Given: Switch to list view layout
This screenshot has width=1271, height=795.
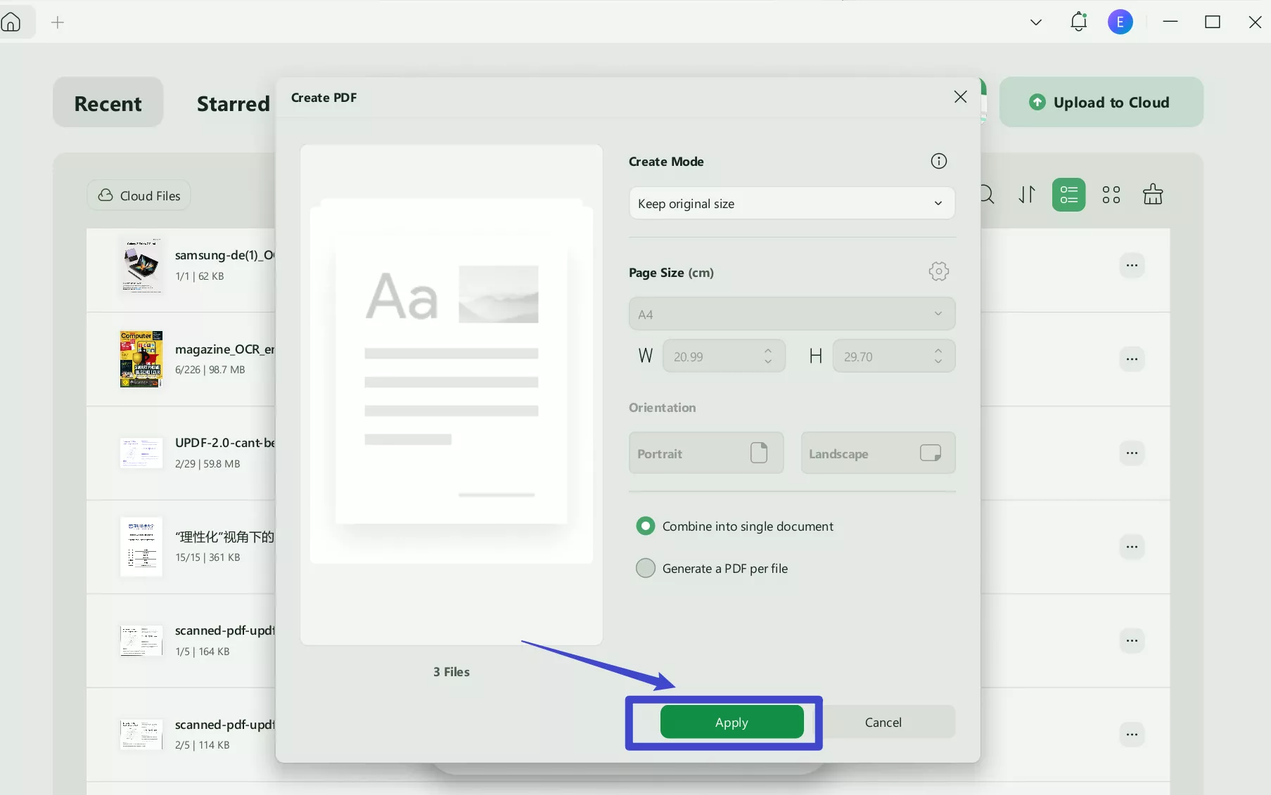Looking at the screenshot, I should point(1068,195).
